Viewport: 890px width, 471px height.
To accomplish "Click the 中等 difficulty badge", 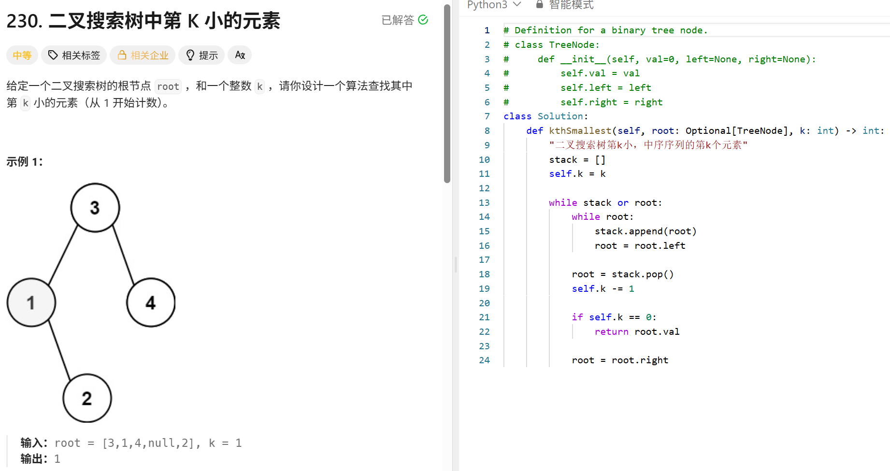I will 22,55.
